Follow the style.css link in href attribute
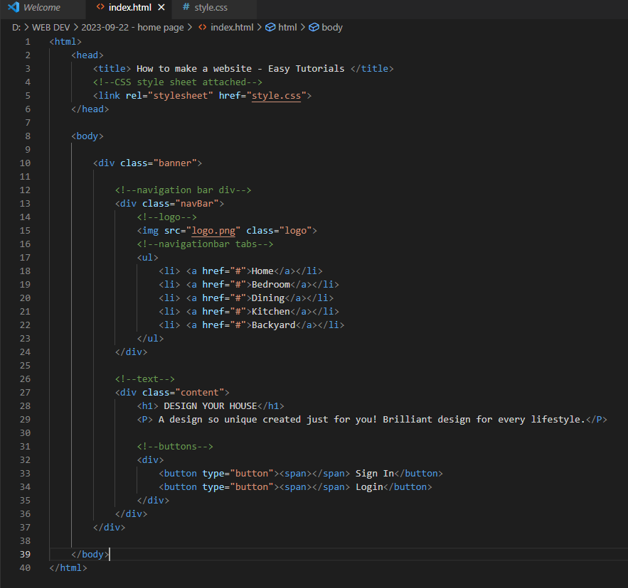628x588 pixels. (276, 96)
